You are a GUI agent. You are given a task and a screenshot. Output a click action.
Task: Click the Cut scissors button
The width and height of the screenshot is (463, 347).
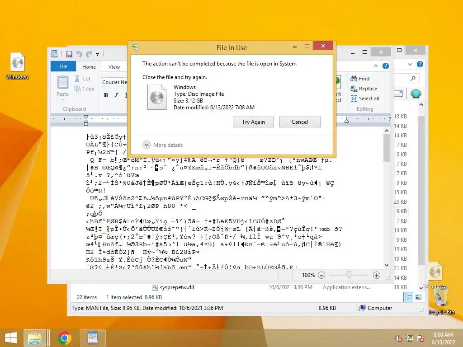coord(82,79)
